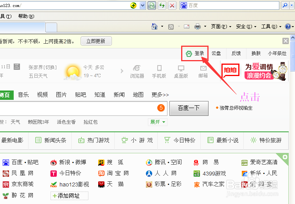The width and height of the screenshot is (295, 204).
Task: Open the 新闻头条 category
Action: click(x=50, y=140)
